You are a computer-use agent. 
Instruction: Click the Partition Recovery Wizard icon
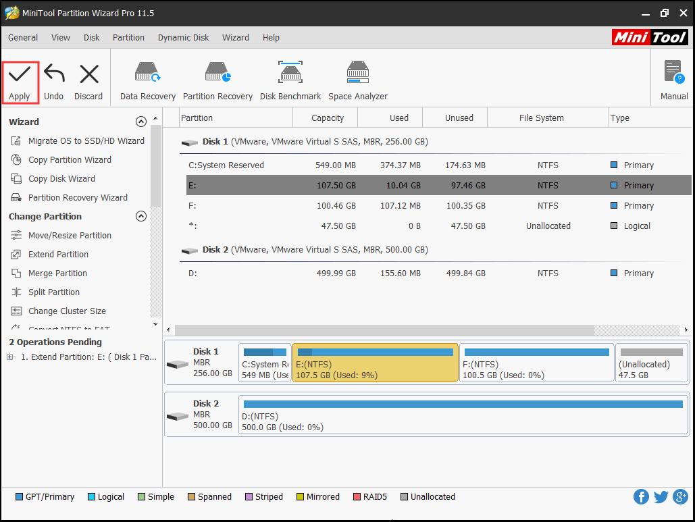(16, 198)
